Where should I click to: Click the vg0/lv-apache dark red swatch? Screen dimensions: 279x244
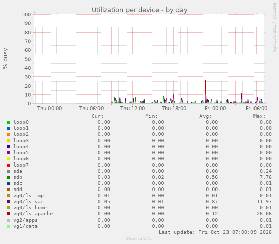(9, 214)
